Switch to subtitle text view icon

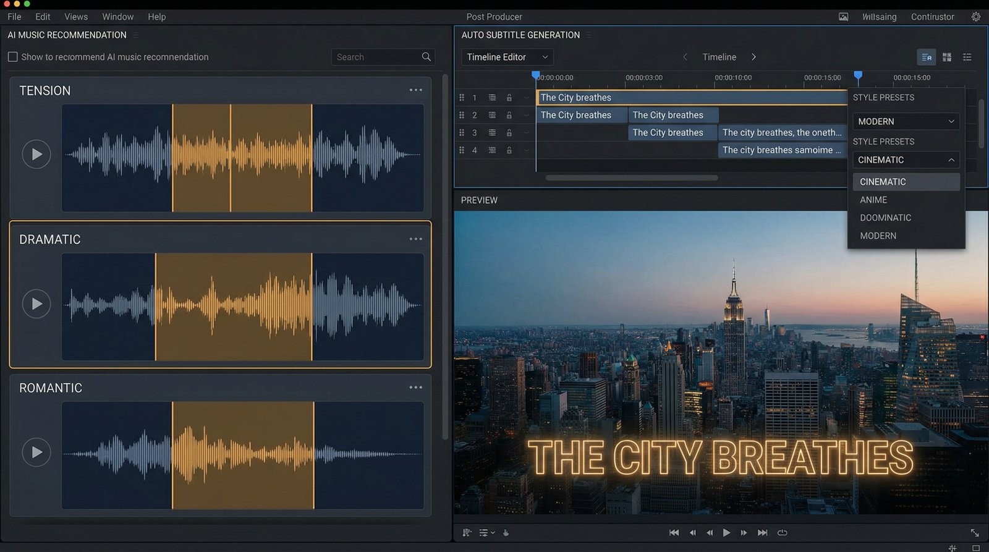pyautogui.click(x=926, y=57)
